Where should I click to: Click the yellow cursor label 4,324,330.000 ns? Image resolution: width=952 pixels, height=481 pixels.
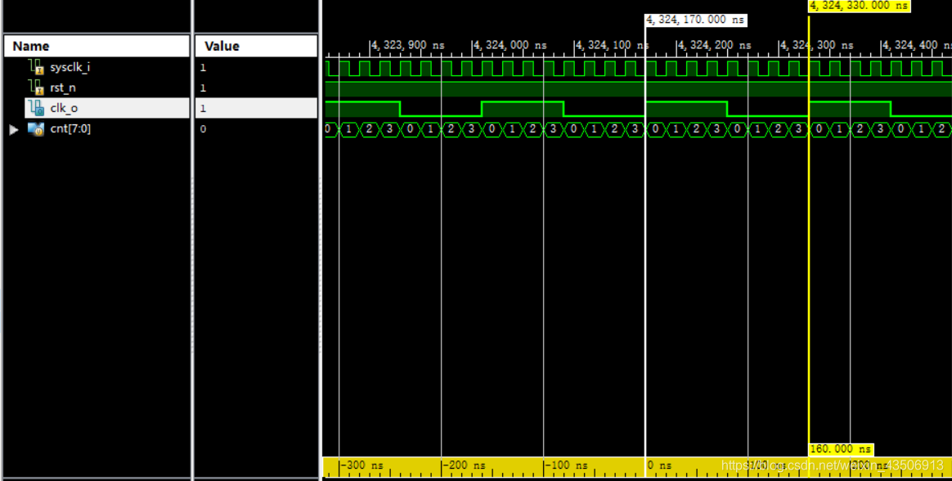tap(859, 6)
